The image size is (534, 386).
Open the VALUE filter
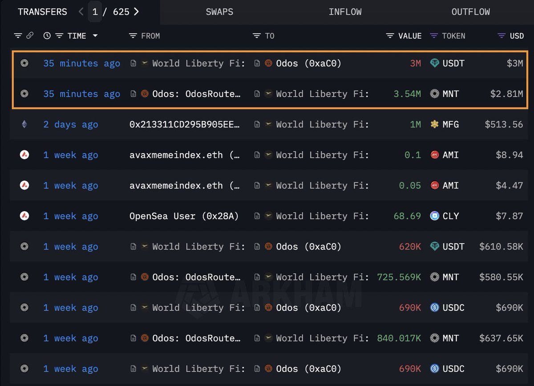pos(390,36)
